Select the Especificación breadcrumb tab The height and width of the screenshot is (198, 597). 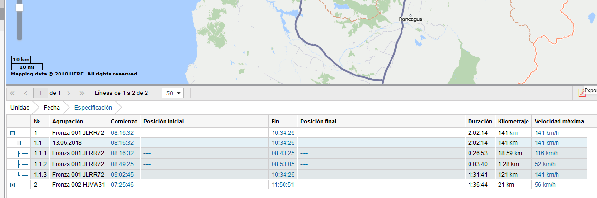93,108
